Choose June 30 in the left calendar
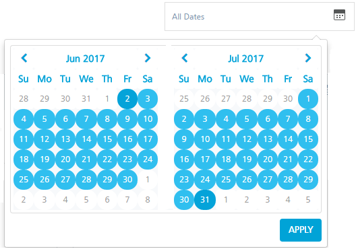356x249 pixels. point(127,180)
